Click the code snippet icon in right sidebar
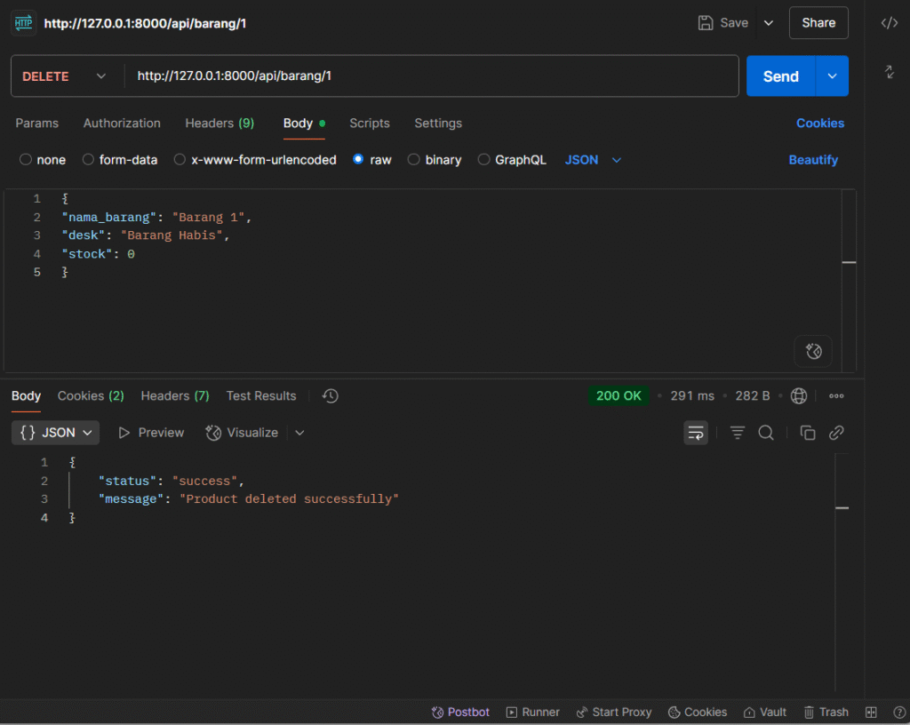Viewport: 910px width, 725px height. tap(889, 23)
